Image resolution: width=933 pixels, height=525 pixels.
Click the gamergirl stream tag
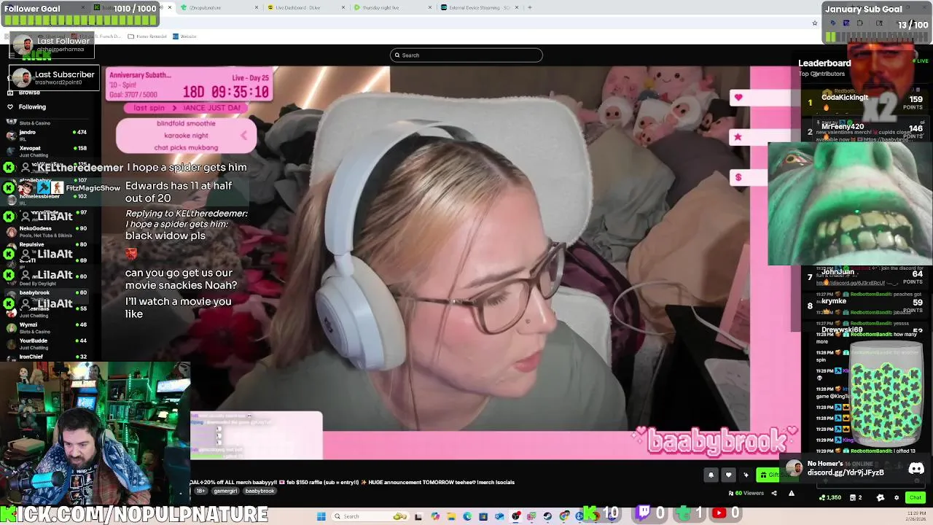coord(225,491)
